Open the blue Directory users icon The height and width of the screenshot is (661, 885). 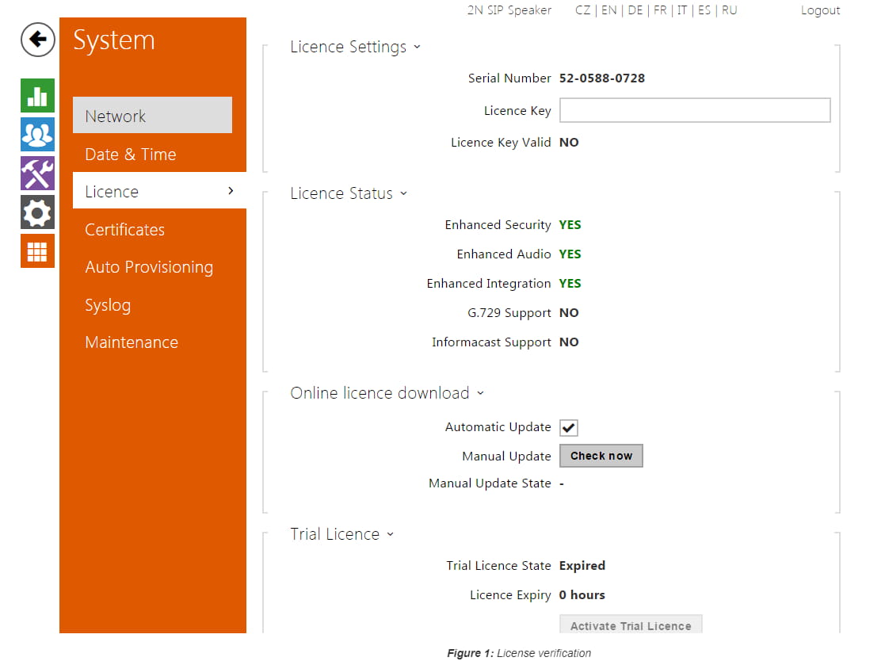38,135
